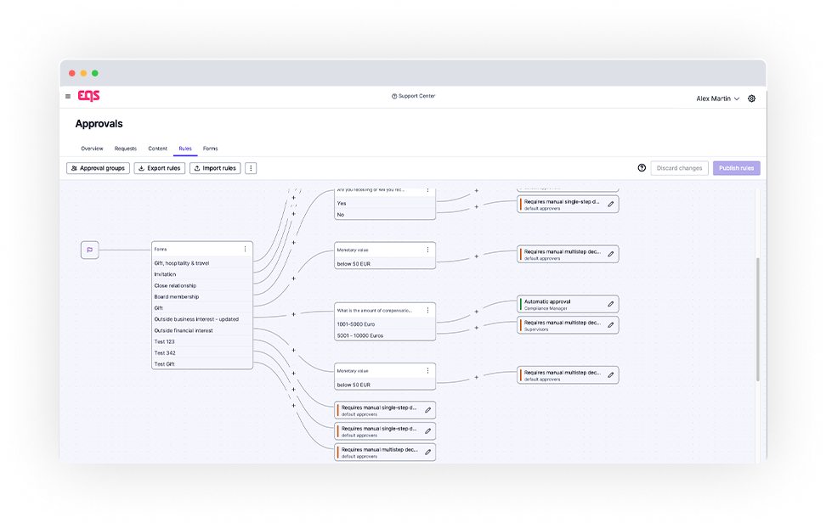Click the Export rules button
The width and height of the screenshot is (826, 523).
click(x=160, y=168)
